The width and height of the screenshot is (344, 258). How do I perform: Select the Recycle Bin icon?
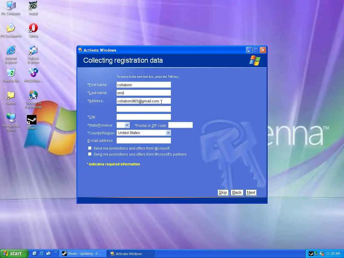tap(11, 76)
